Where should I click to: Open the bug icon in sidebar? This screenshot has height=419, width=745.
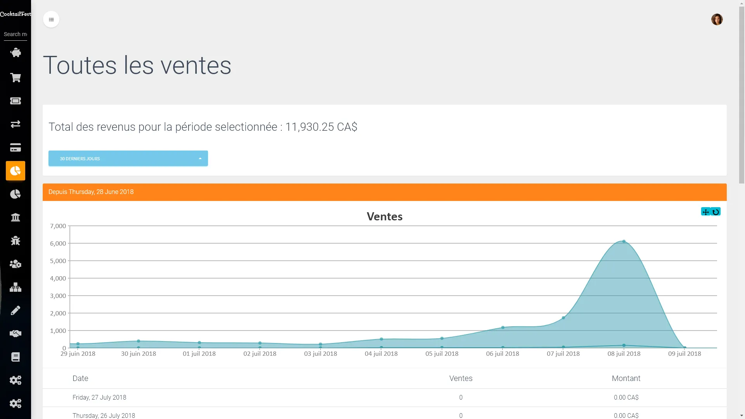(x=16, y=241)
